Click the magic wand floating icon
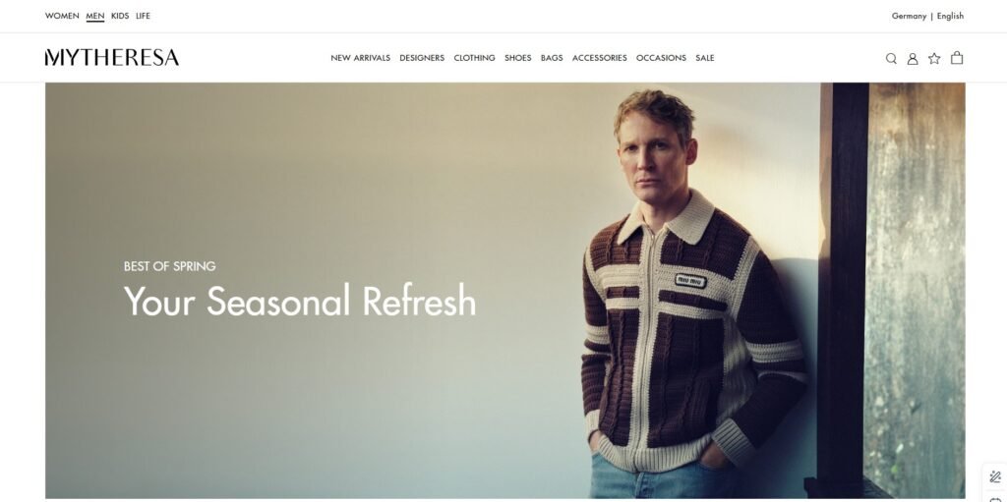 (x=995, y=476)
